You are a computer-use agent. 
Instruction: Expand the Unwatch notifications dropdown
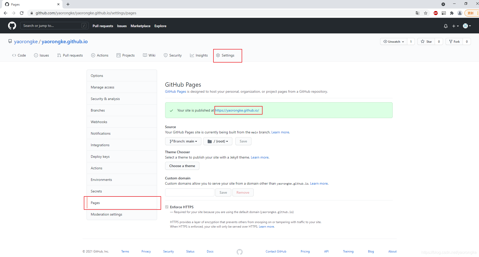tap(394, 42)
